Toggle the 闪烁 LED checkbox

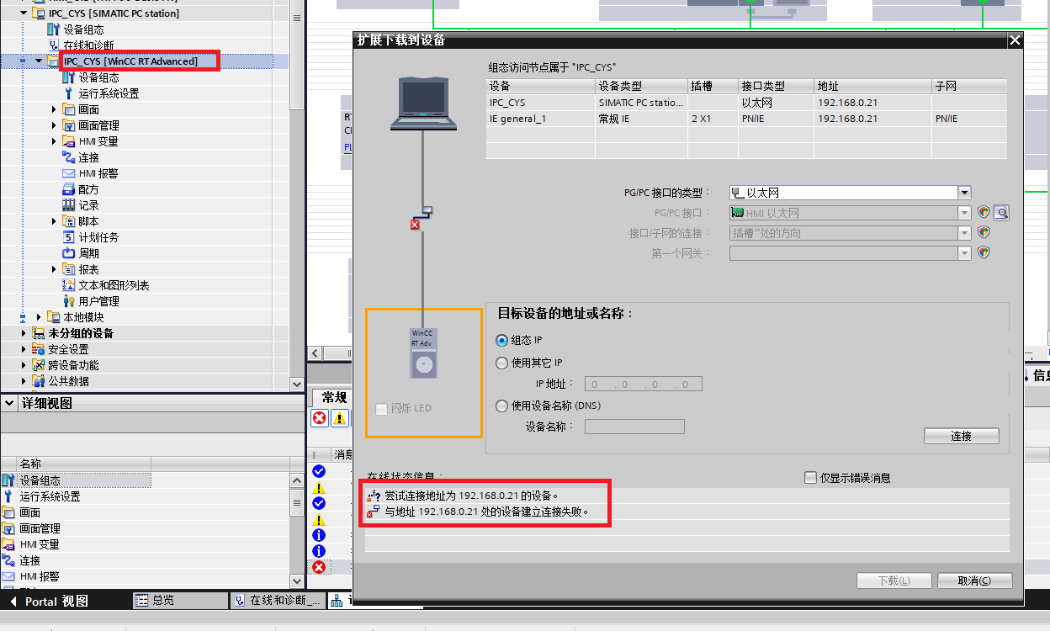(x=382, y=408)
